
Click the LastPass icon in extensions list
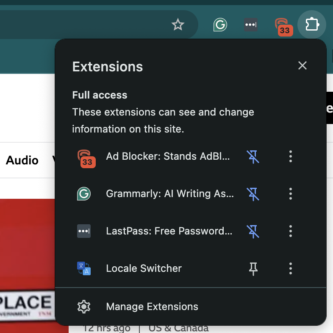(84, 231)
